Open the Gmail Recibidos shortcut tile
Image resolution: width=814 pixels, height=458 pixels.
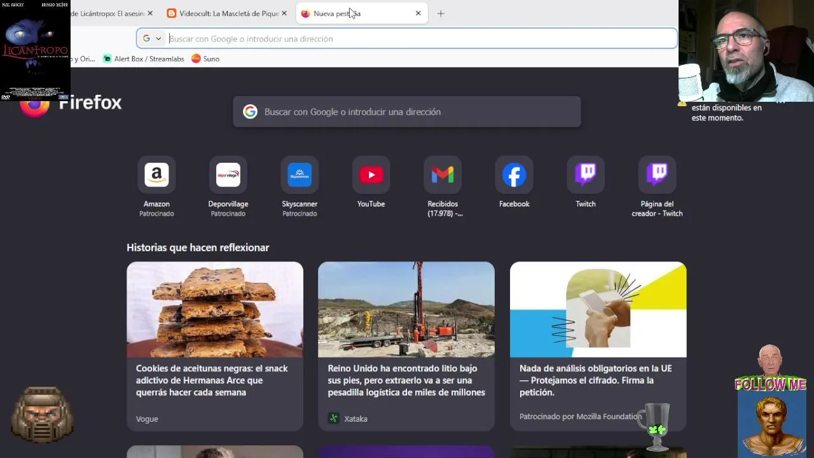click(x=443, y=175)
